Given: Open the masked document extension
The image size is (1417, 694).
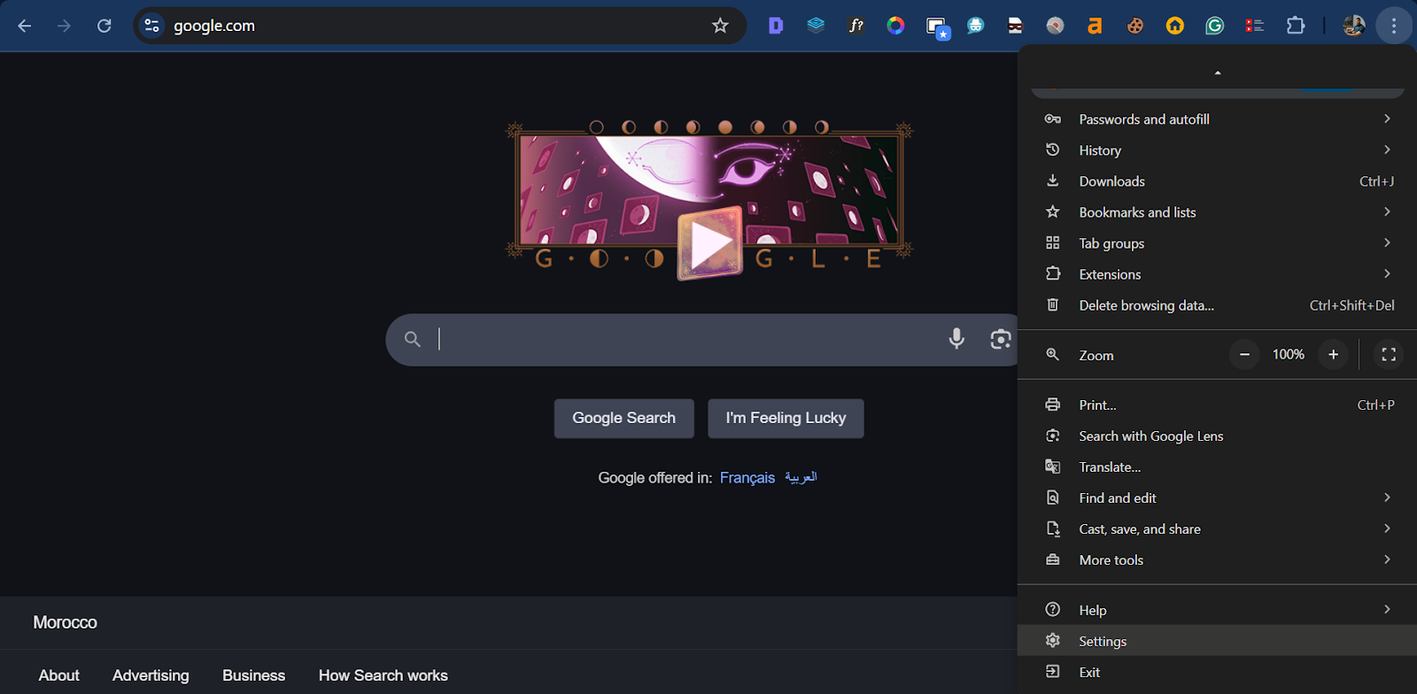Looking at the screenshot, I should tap(1015, 26).
